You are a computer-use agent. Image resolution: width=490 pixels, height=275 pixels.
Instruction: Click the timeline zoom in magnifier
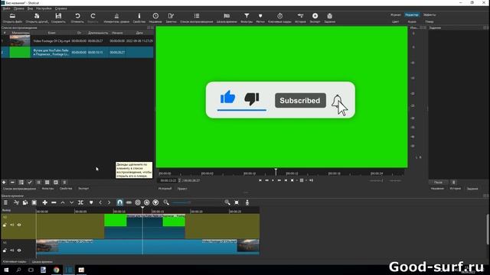pyautogui.click(x=227, y=202)
